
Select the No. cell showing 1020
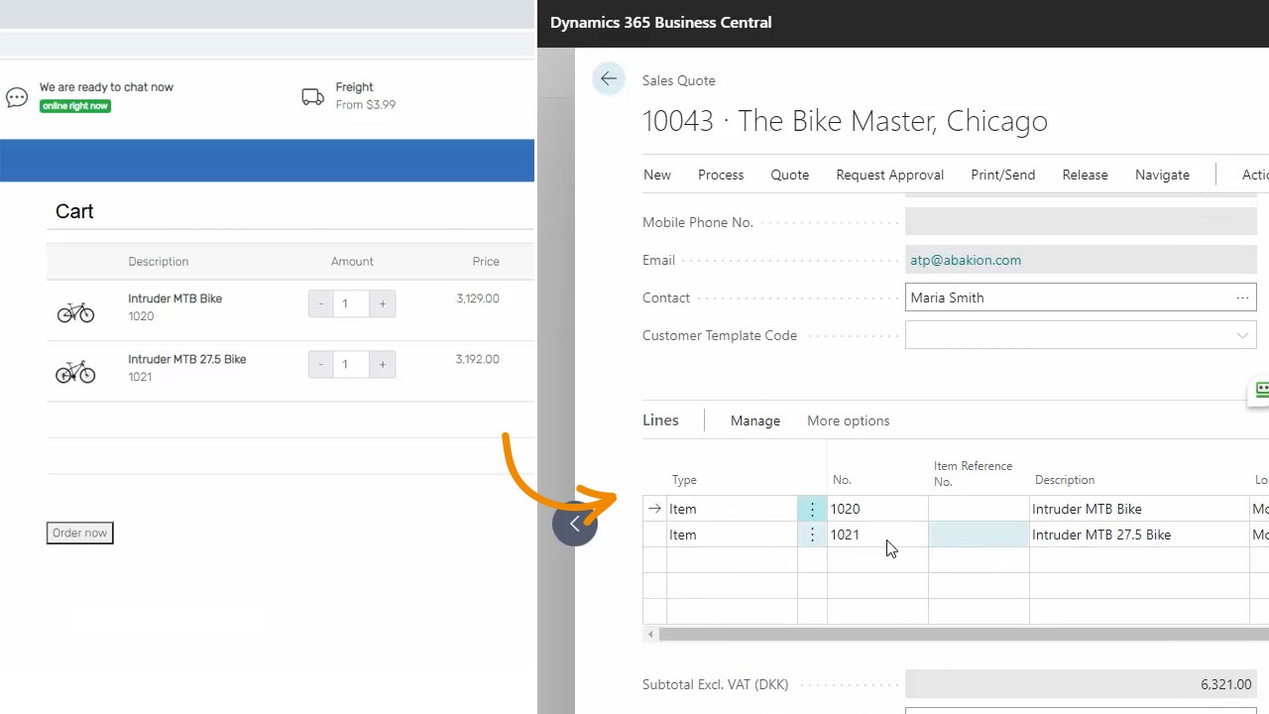point(877,509)
